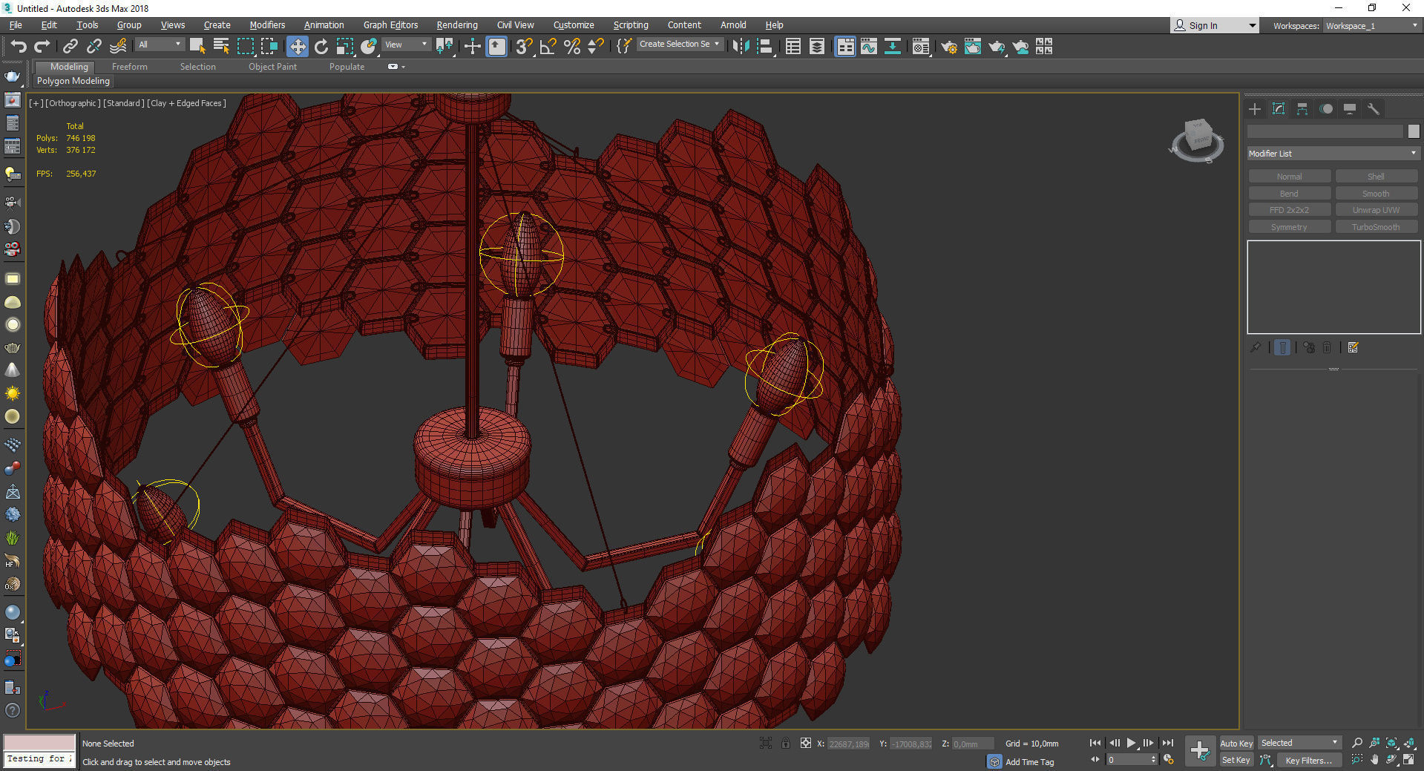The width and height of the screenshot is (1424, 771).
Task: Open the Scripting menu
Action: 631,25
